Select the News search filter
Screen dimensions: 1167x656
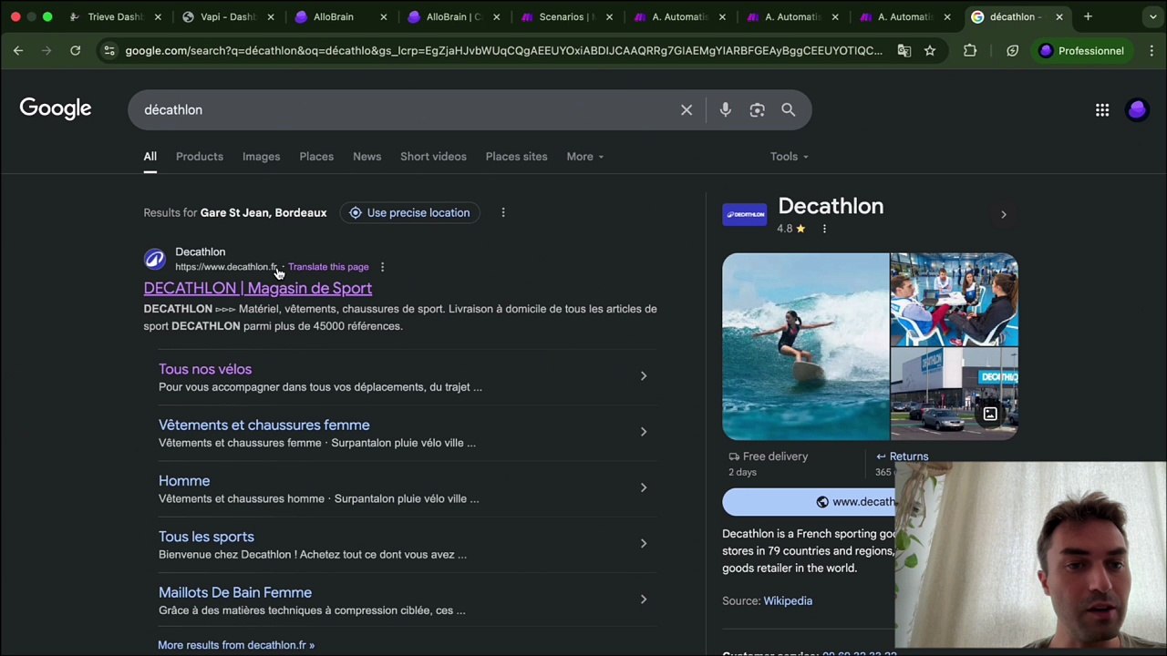[x=367, y=157]
